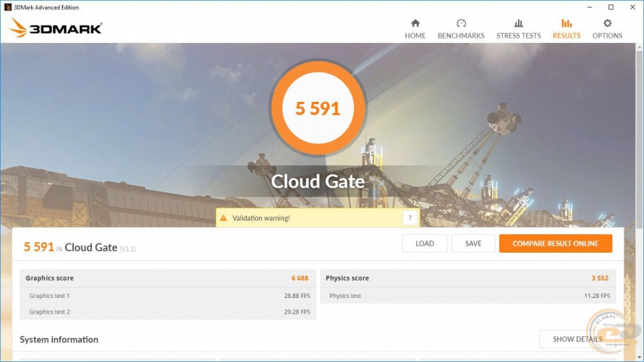Expand system info with SHOW DETAILS
Viewport: 644px width, 362px height.
(577, 339)
